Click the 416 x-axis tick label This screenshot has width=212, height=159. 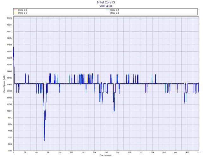164,152
